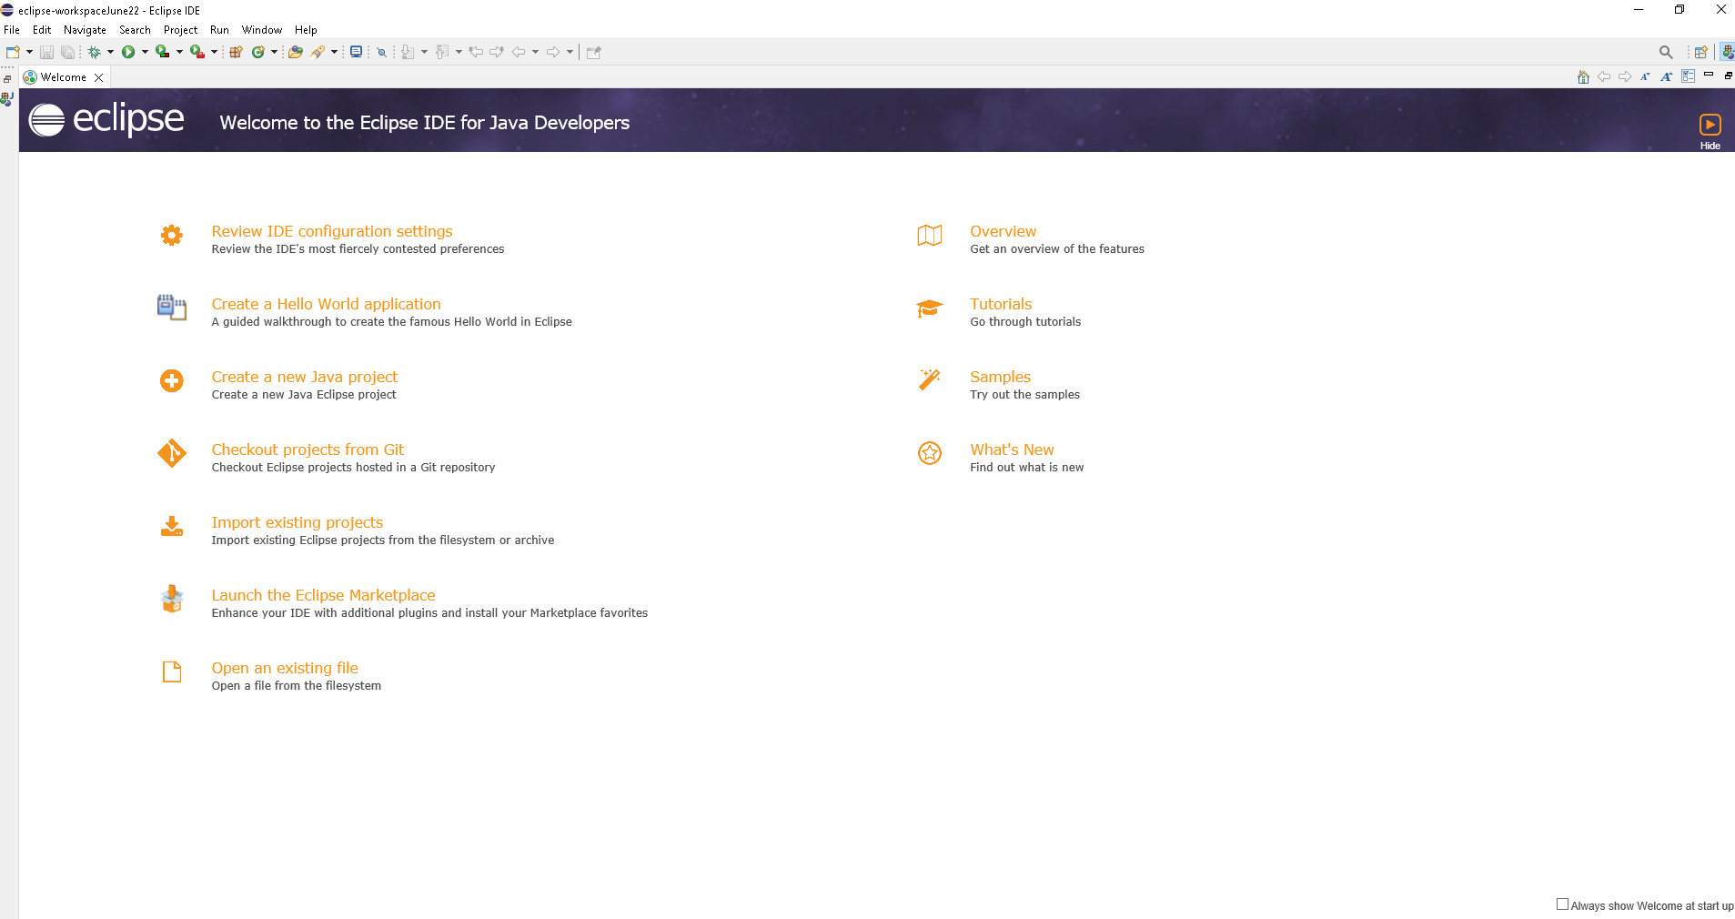
Task: Click the Welcome view forward arrow
Action: pyautogui.click(x=1625, y=76)
